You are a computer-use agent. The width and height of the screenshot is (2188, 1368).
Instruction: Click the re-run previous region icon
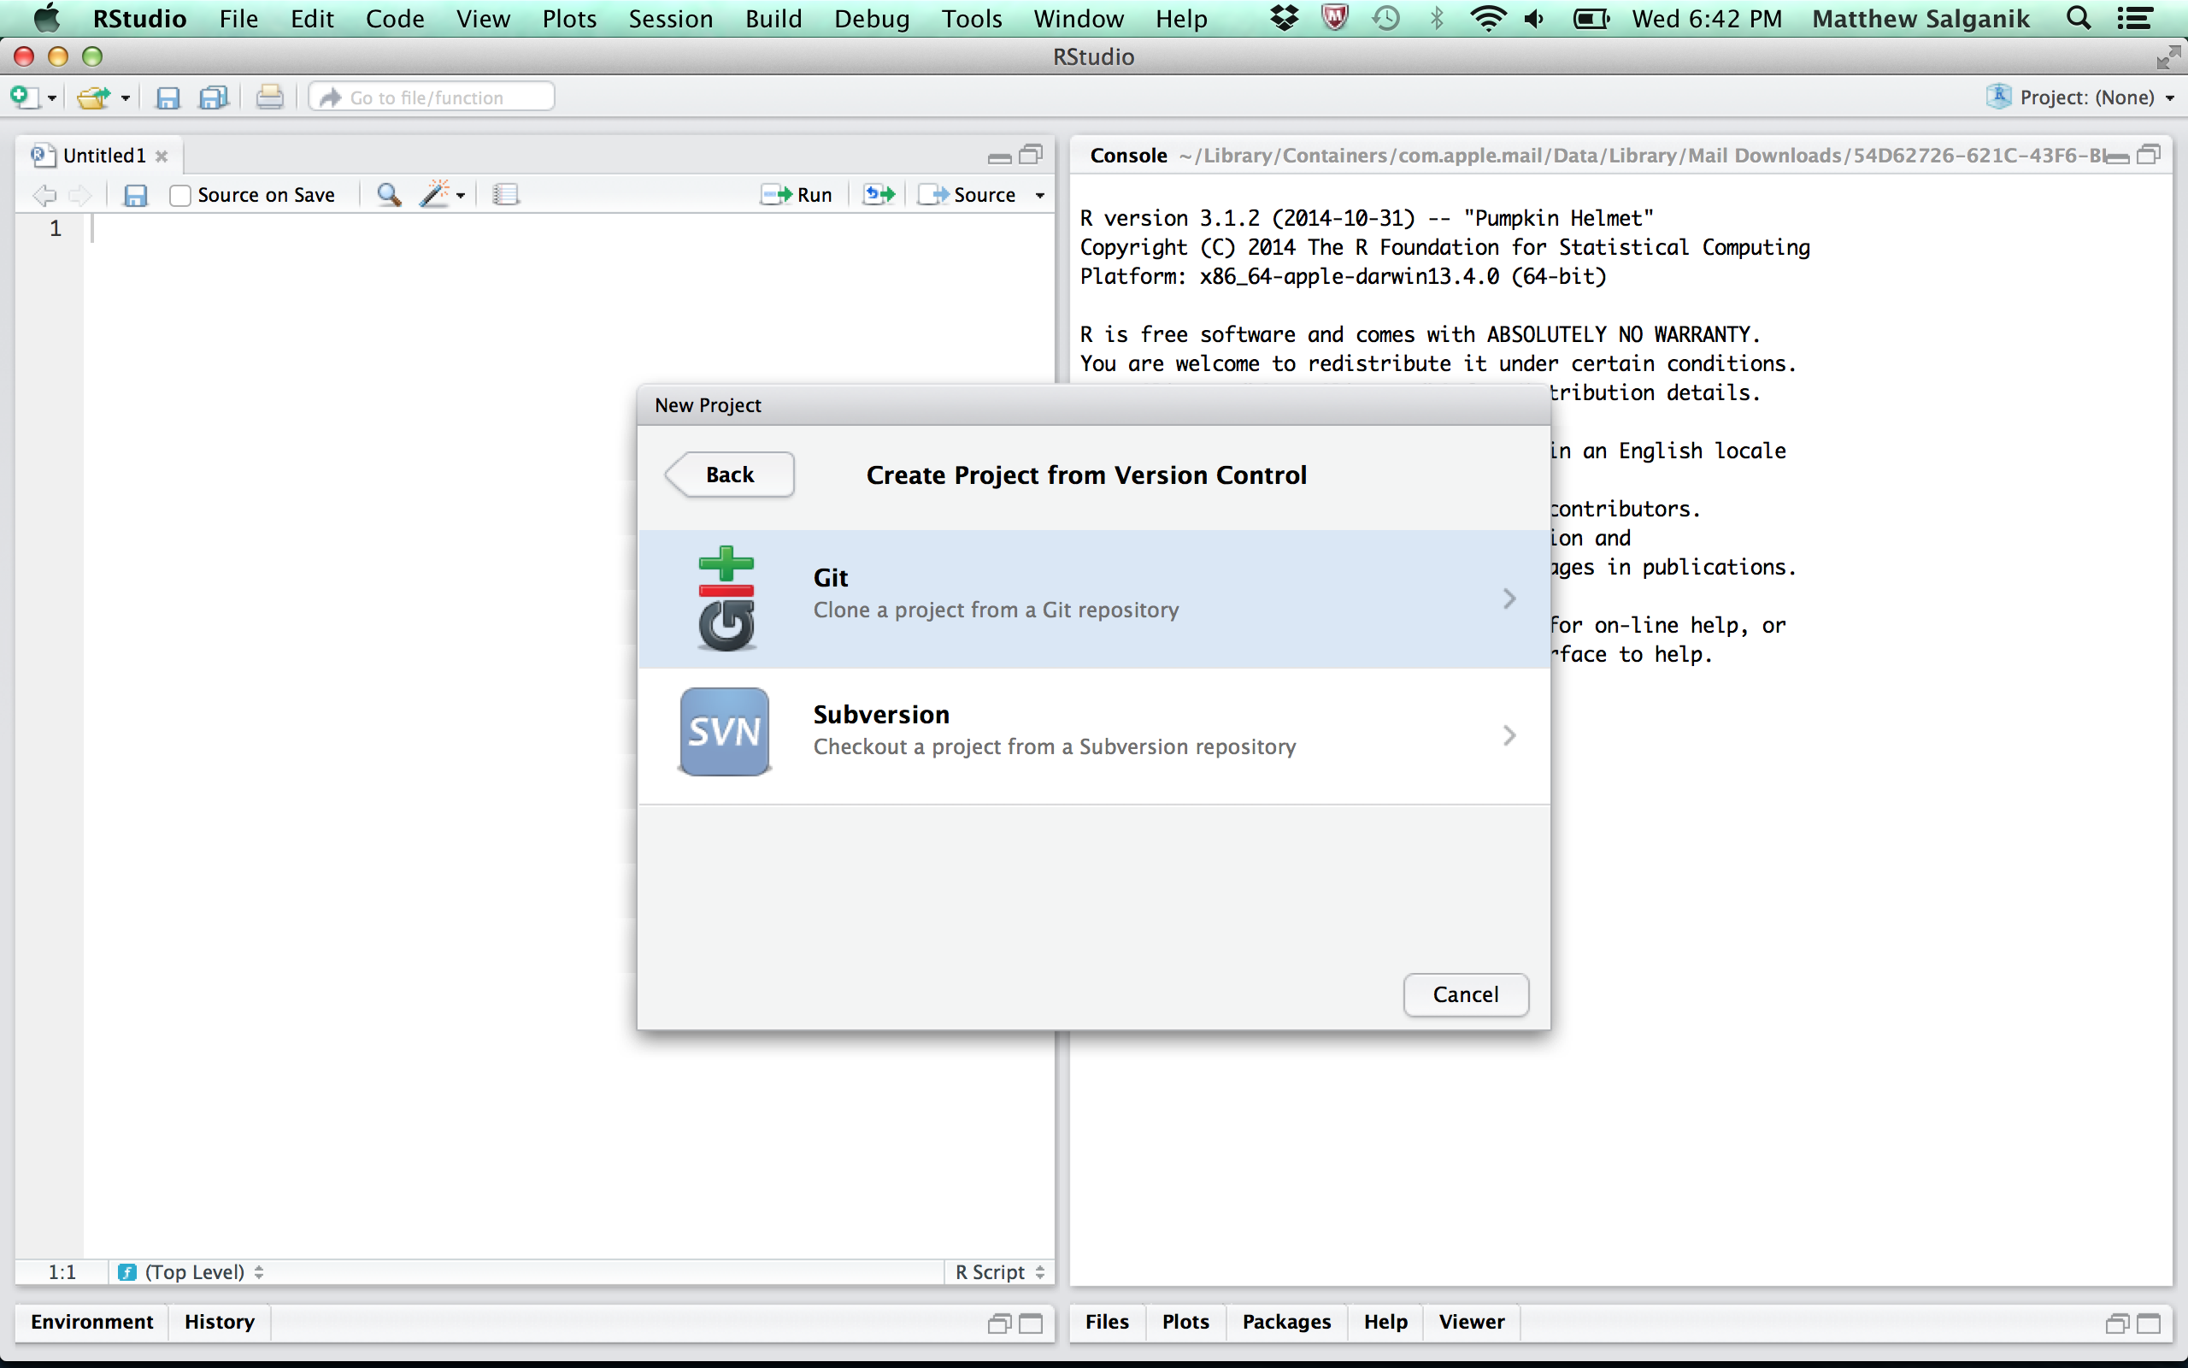pos(878,195)
